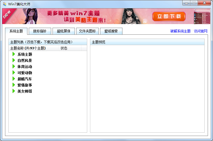The image size is (213, 141).
Task: Open the 访问官网 link
Action: point(201,31)
